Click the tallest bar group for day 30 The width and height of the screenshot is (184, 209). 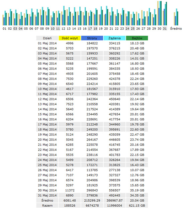[x=159, y=13]
